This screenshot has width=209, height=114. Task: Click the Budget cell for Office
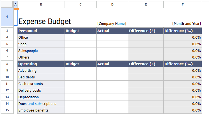(80, 37)
